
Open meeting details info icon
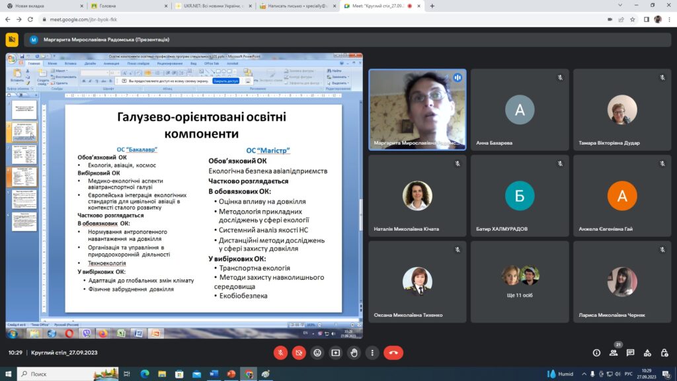[596, 353]
